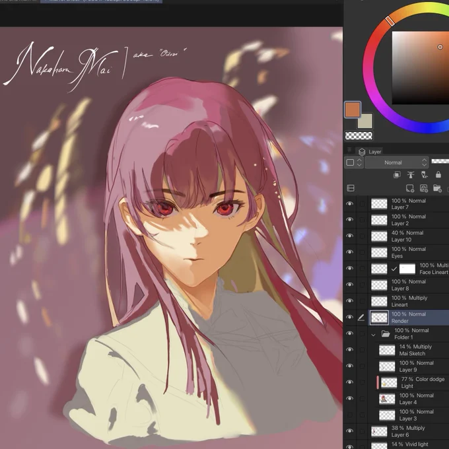
Task: Create a new vector layer
Action: point(423,188)
